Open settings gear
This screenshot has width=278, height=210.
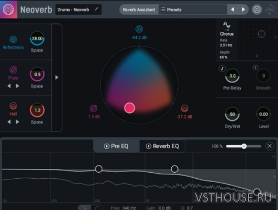[x=257, y=9]
